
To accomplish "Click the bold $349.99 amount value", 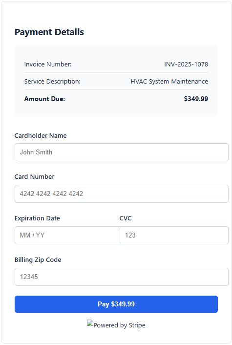I will [196, 99].
